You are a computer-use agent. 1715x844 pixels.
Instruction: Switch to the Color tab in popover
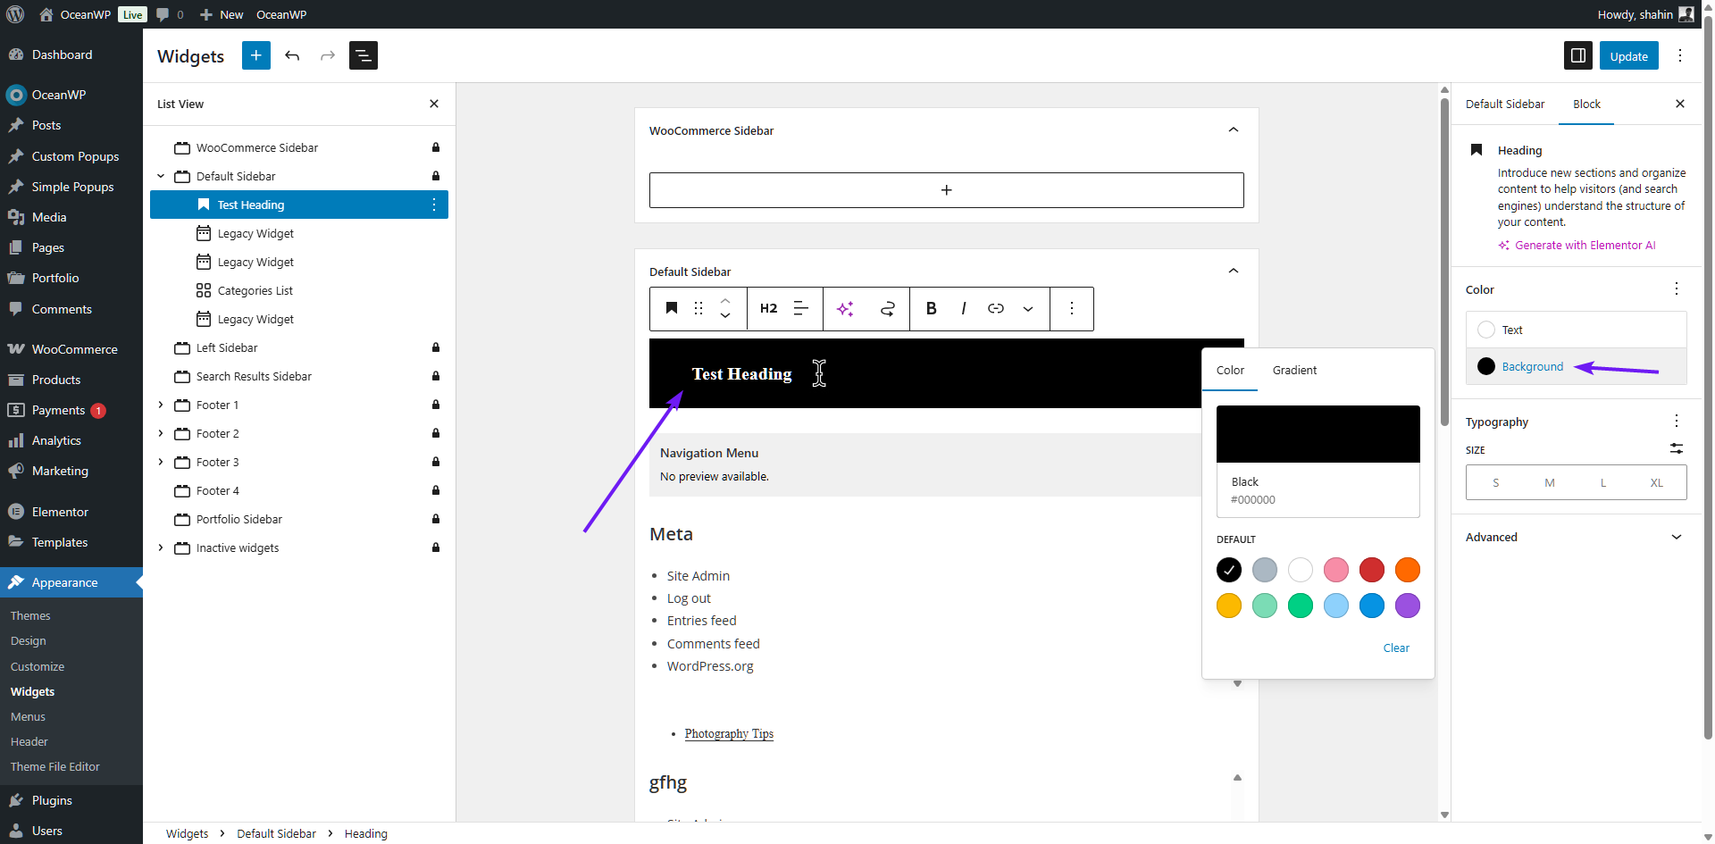coord(1230,370)
